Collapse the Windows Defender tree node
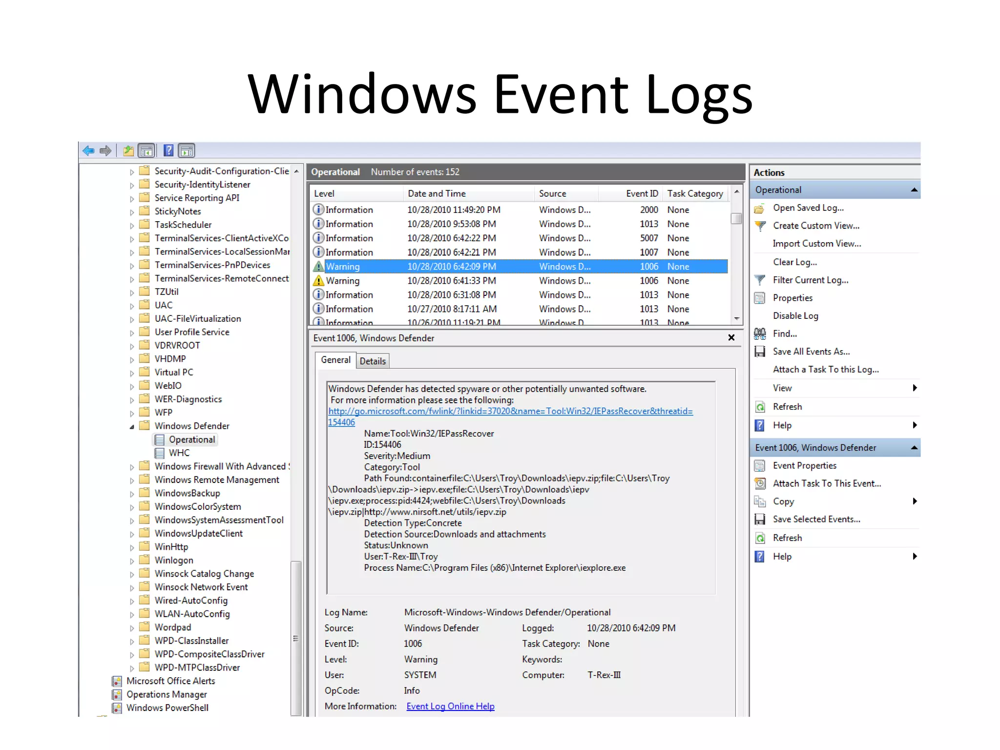 [x=132, y=427]
